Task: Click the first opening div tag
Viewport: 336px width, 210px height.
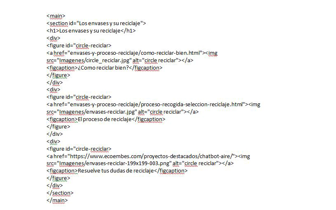Action: point(54,38)
